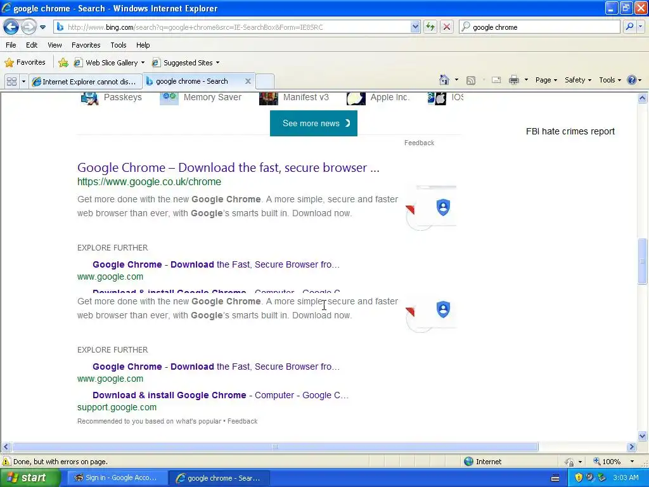
Task: Click the Chrome result thumbnail beside the google.co.uk/chrome result
Action: [430, 208]
